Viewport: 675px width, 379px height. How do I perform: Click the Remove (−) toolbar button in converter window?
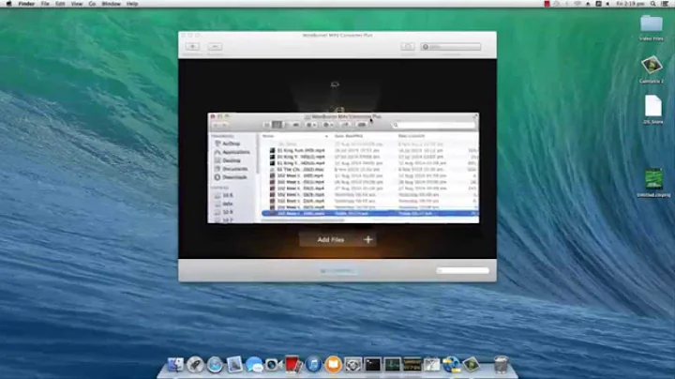pos(215,47)
